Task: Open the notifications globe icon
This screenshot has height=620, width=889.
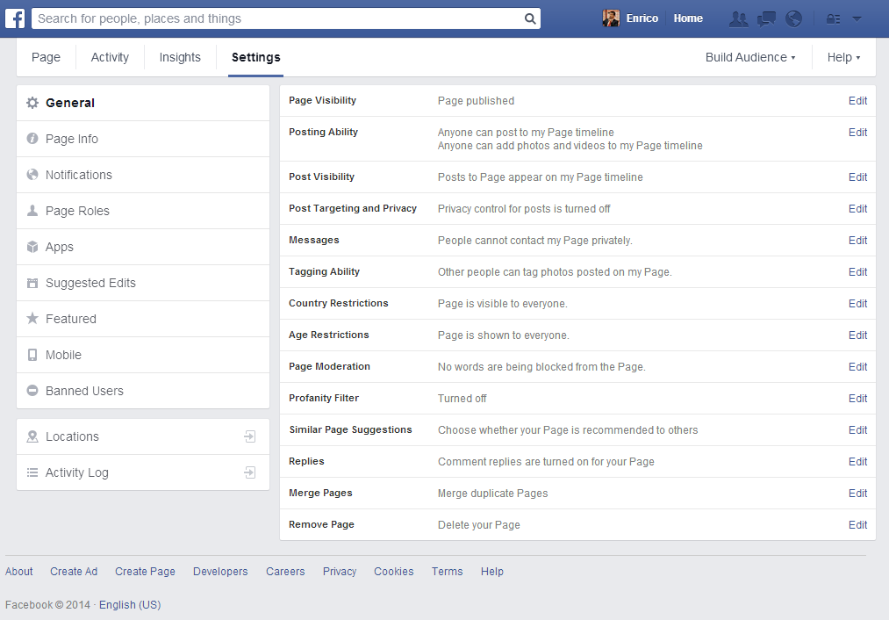Action: [x=793, y=19]
